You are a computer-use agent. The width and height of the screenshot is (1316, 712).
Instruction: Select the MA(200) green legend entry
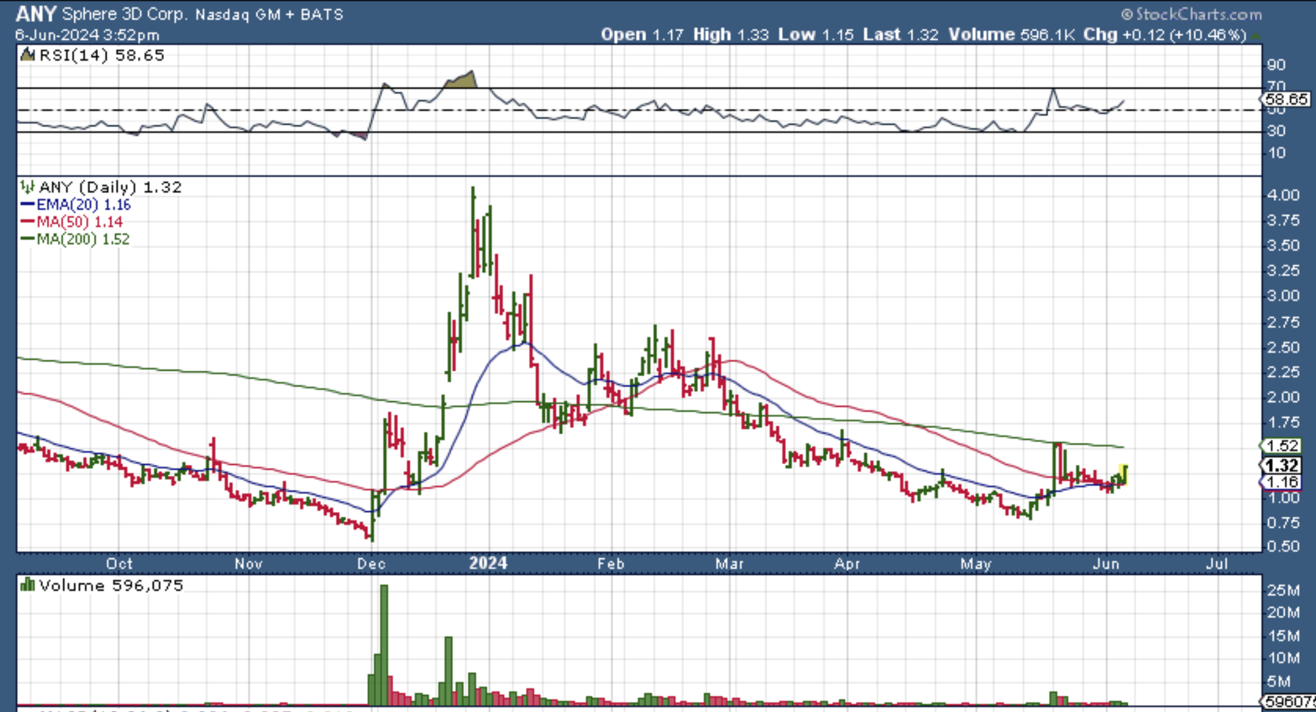(x=76, y=239)
